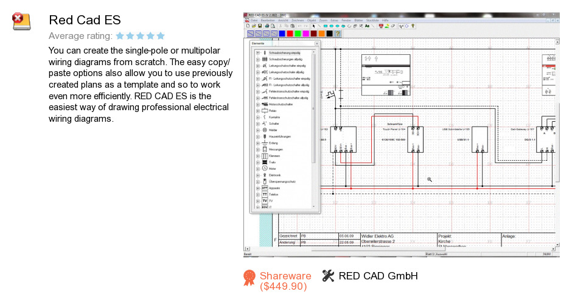Click the Red Cad ES title
This screenshot has height=308, width=572.
tap(85, 20)
